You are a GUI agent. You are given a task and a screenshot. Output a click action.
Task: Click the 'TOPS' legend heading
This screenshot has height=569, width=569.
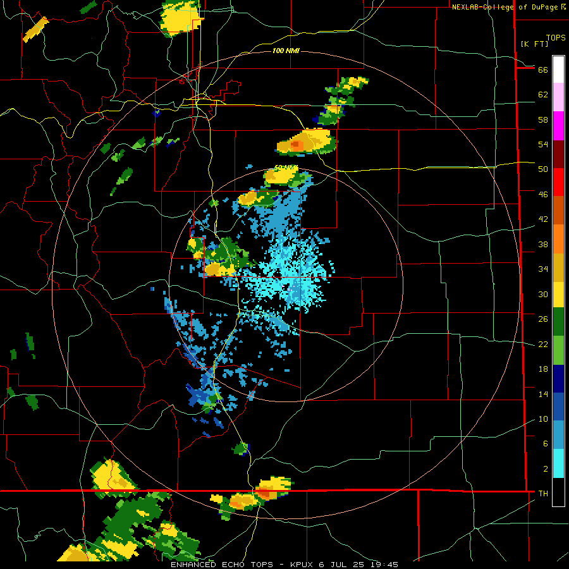[556, 38]
